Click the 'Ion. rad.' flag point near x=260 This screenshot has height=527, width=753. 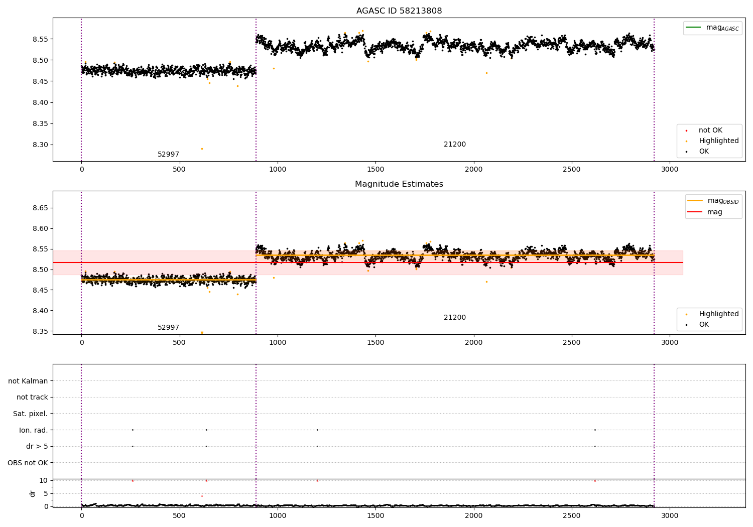(x=133, y=430)
